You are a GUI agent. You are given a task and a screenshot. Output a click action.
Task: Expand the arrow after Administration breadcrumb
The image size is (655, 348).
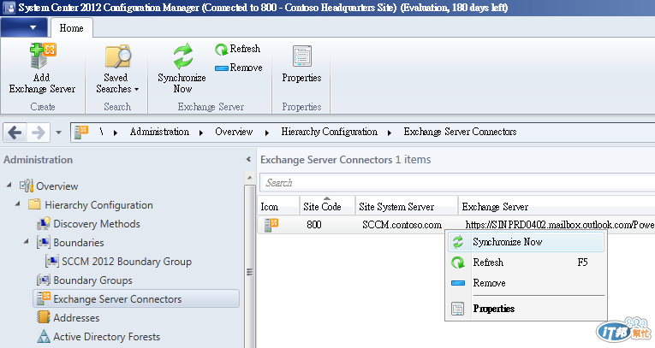click(x=201, y=133)
